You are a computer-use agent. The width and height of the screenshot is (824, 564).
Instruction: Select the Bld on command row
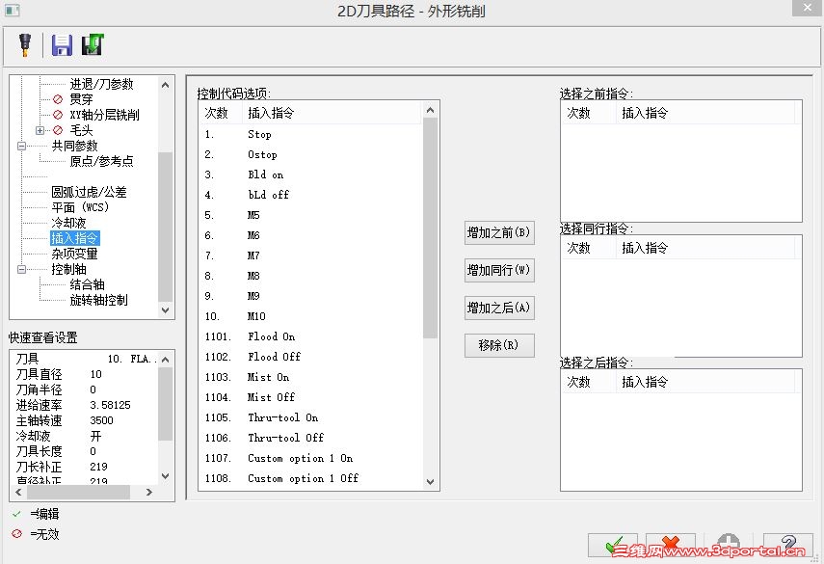click(x=310, y=175)
